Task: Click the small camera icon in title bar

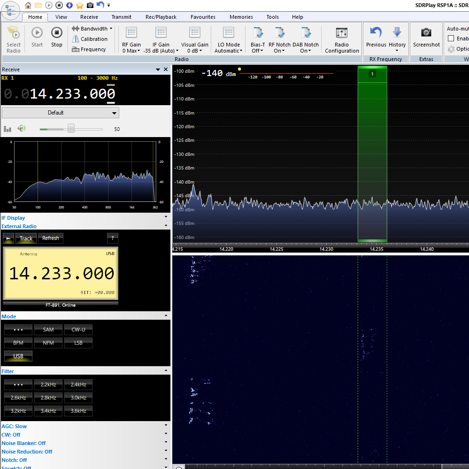Action: pyautogui.click(x=90, y=5)
